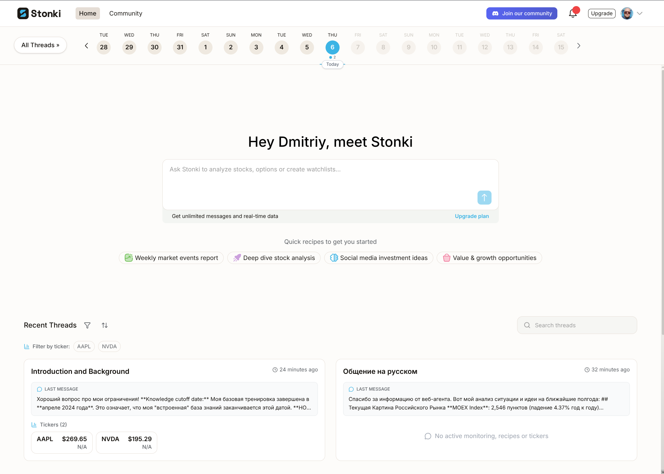The height and width of the screenshot is (474, 664).
Task: Open the thread filter funnel icon
Action: pos(87,325)
